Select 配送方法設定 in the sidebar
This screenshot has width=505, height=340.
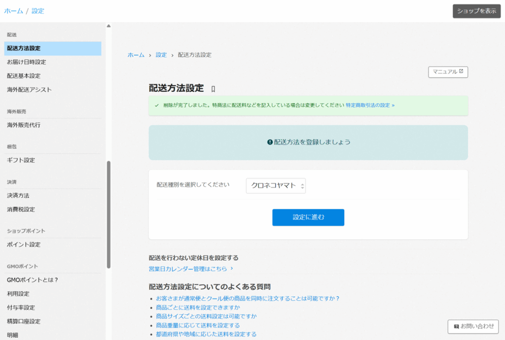(x=53, y=48)
